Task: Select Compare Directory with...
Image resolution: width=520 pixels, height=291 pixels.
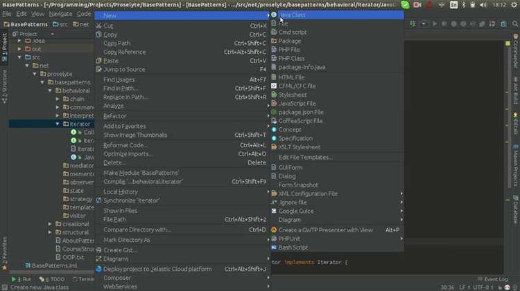Action: (x=182, y=229)
